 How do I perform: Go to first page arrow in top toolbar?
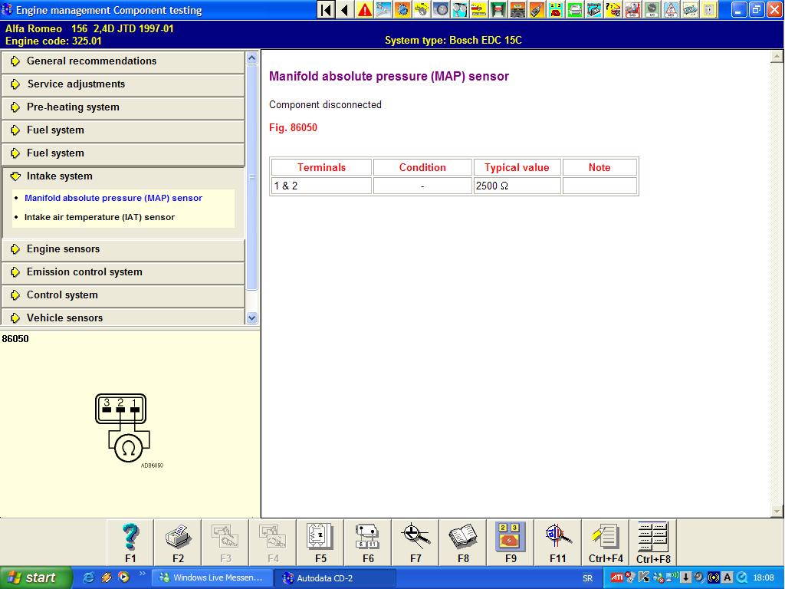click(326, 9)
